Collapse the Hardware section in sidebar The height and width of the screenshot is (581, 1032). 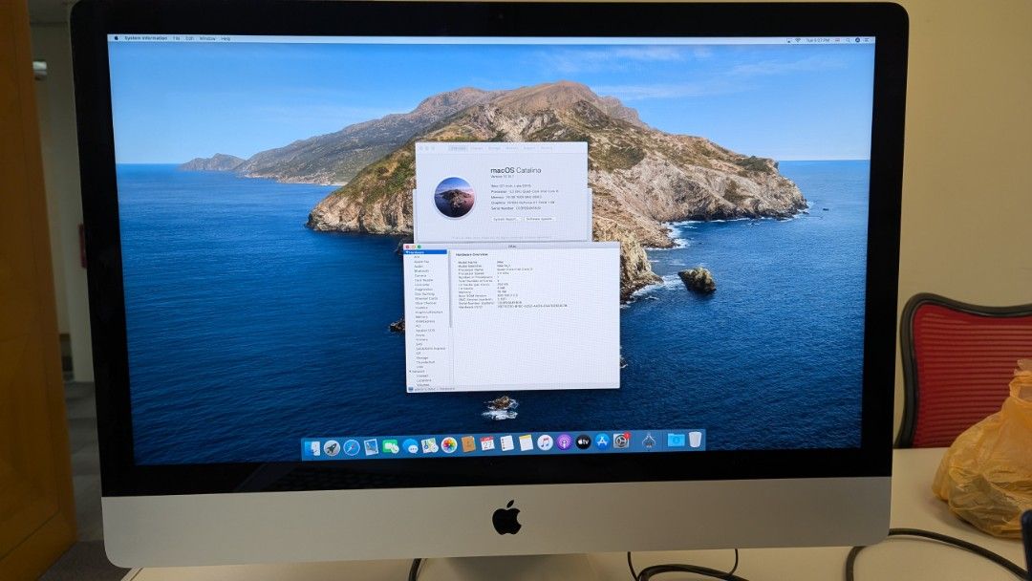tap(408, 252)
